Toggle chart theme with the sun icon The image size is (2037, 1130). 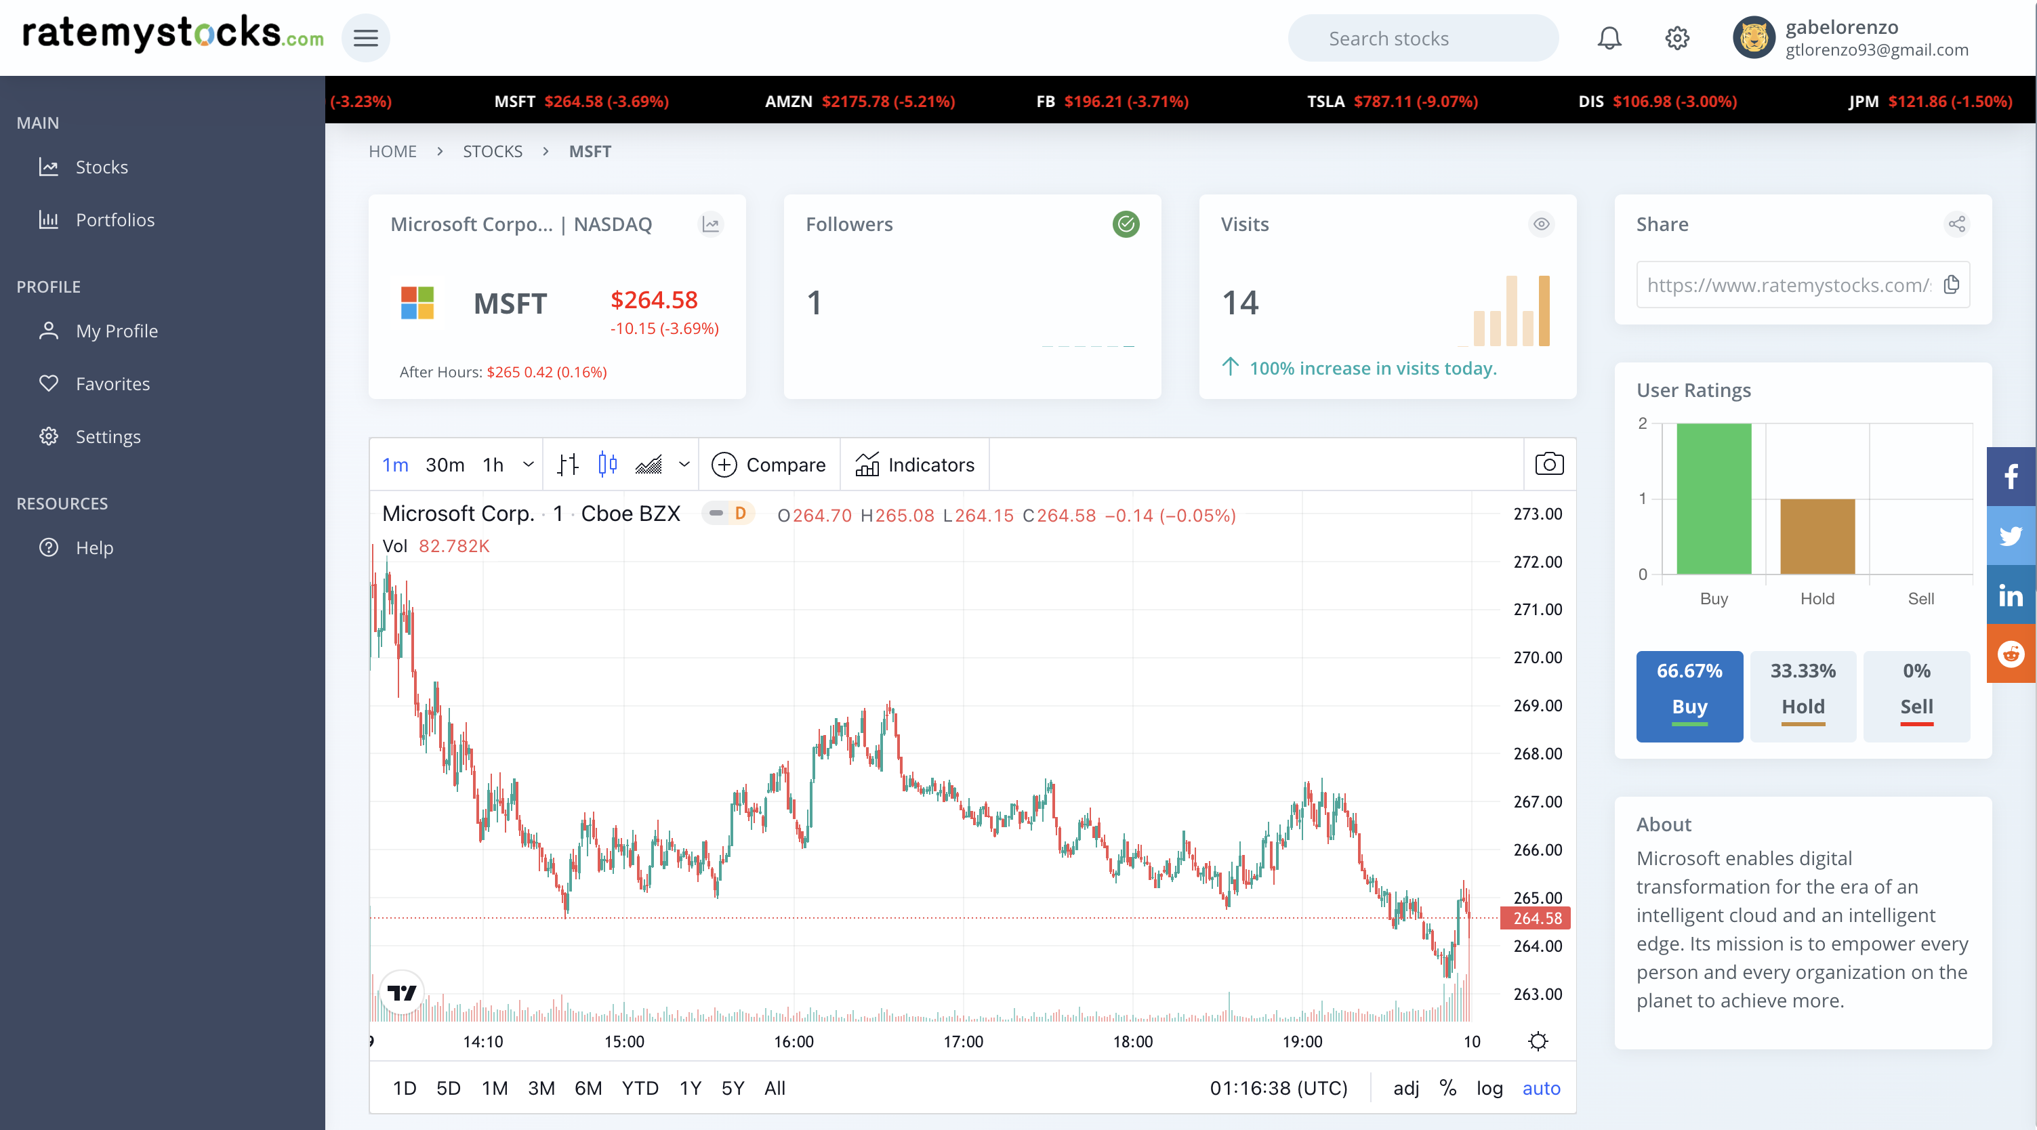pyautogui.click(x=1538, y=1041)
